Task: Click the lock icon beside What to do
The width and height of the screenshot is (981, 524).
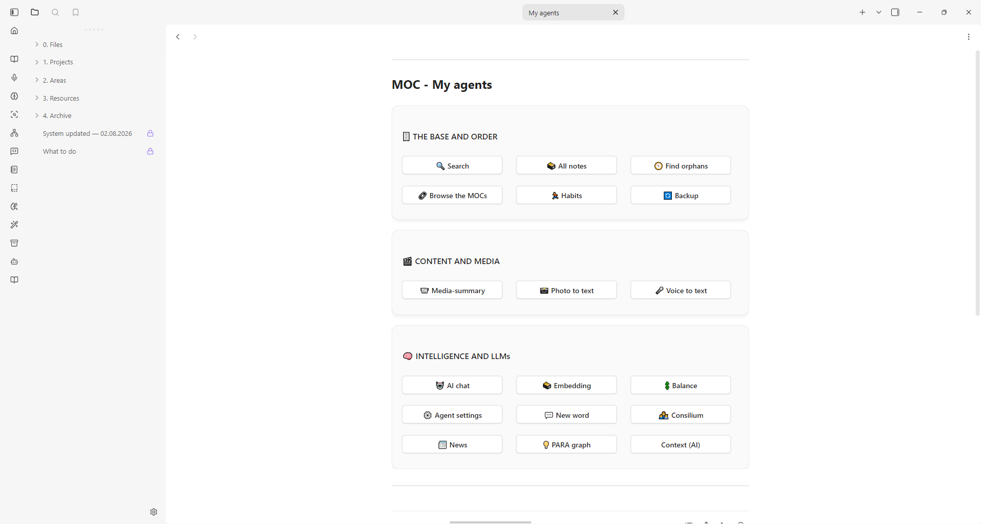Action: (150, 152)
